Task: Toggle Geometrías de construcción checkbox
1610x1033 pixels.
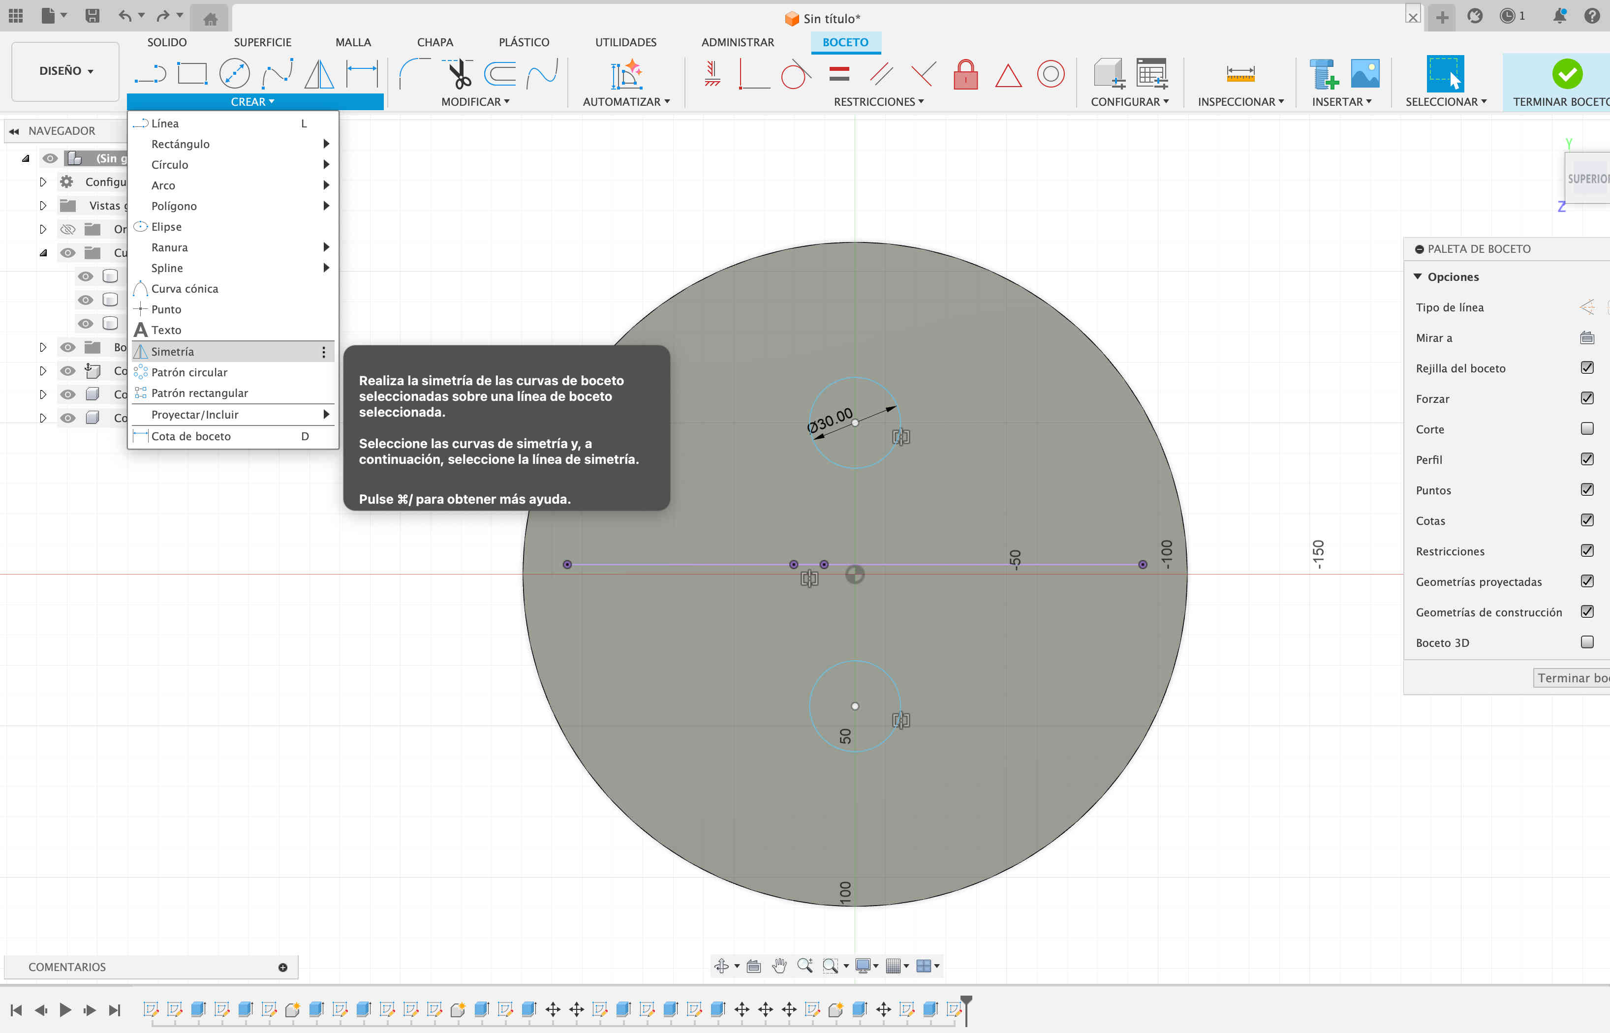Action: pos(1587,612)
